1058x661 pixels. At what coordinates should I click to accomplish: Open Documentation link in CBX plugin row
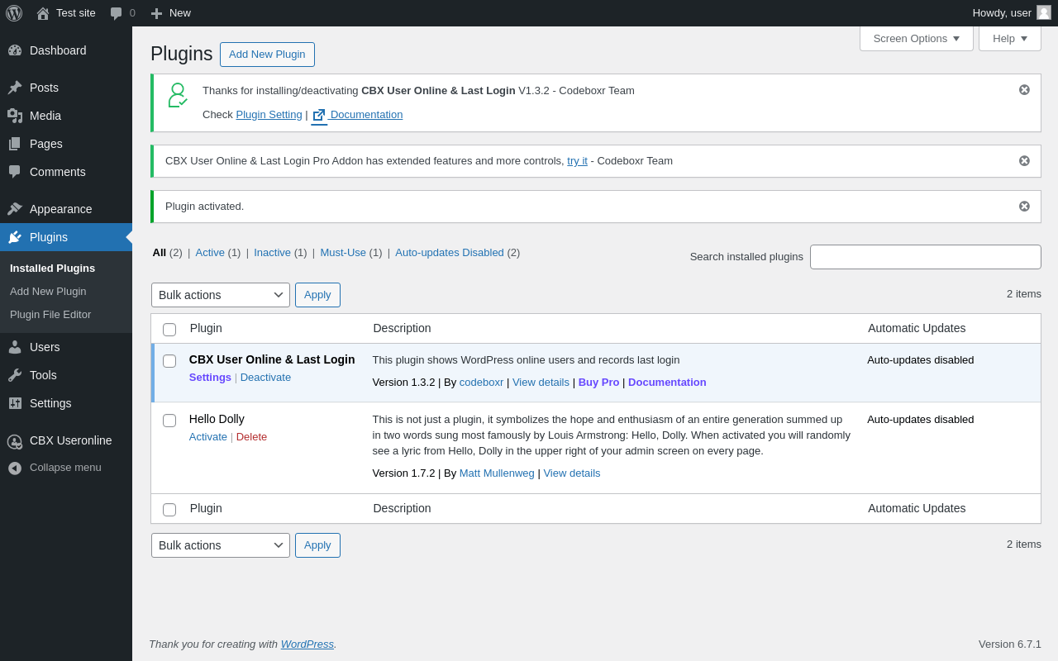click(667, 383)
